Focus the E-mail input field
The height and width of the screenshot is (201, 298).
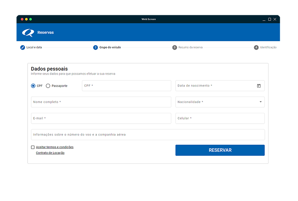(101, 118)
